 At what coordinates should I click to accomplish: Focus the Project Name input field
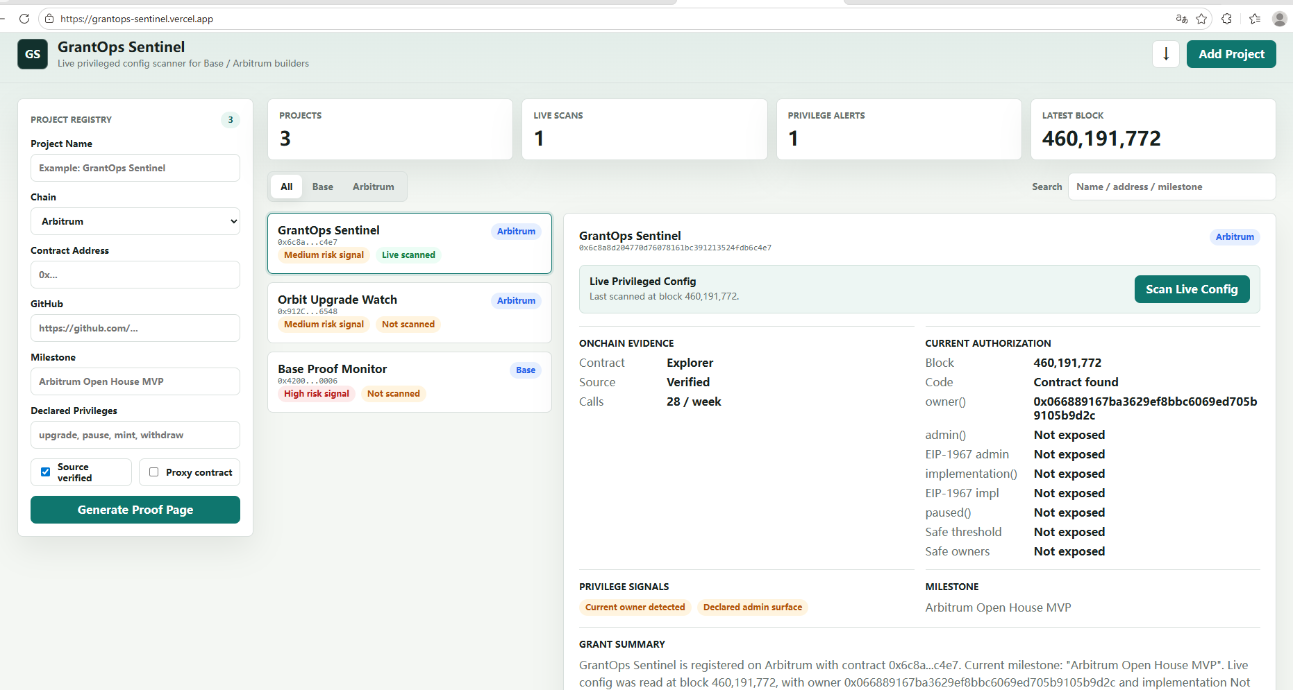[135, 168]
